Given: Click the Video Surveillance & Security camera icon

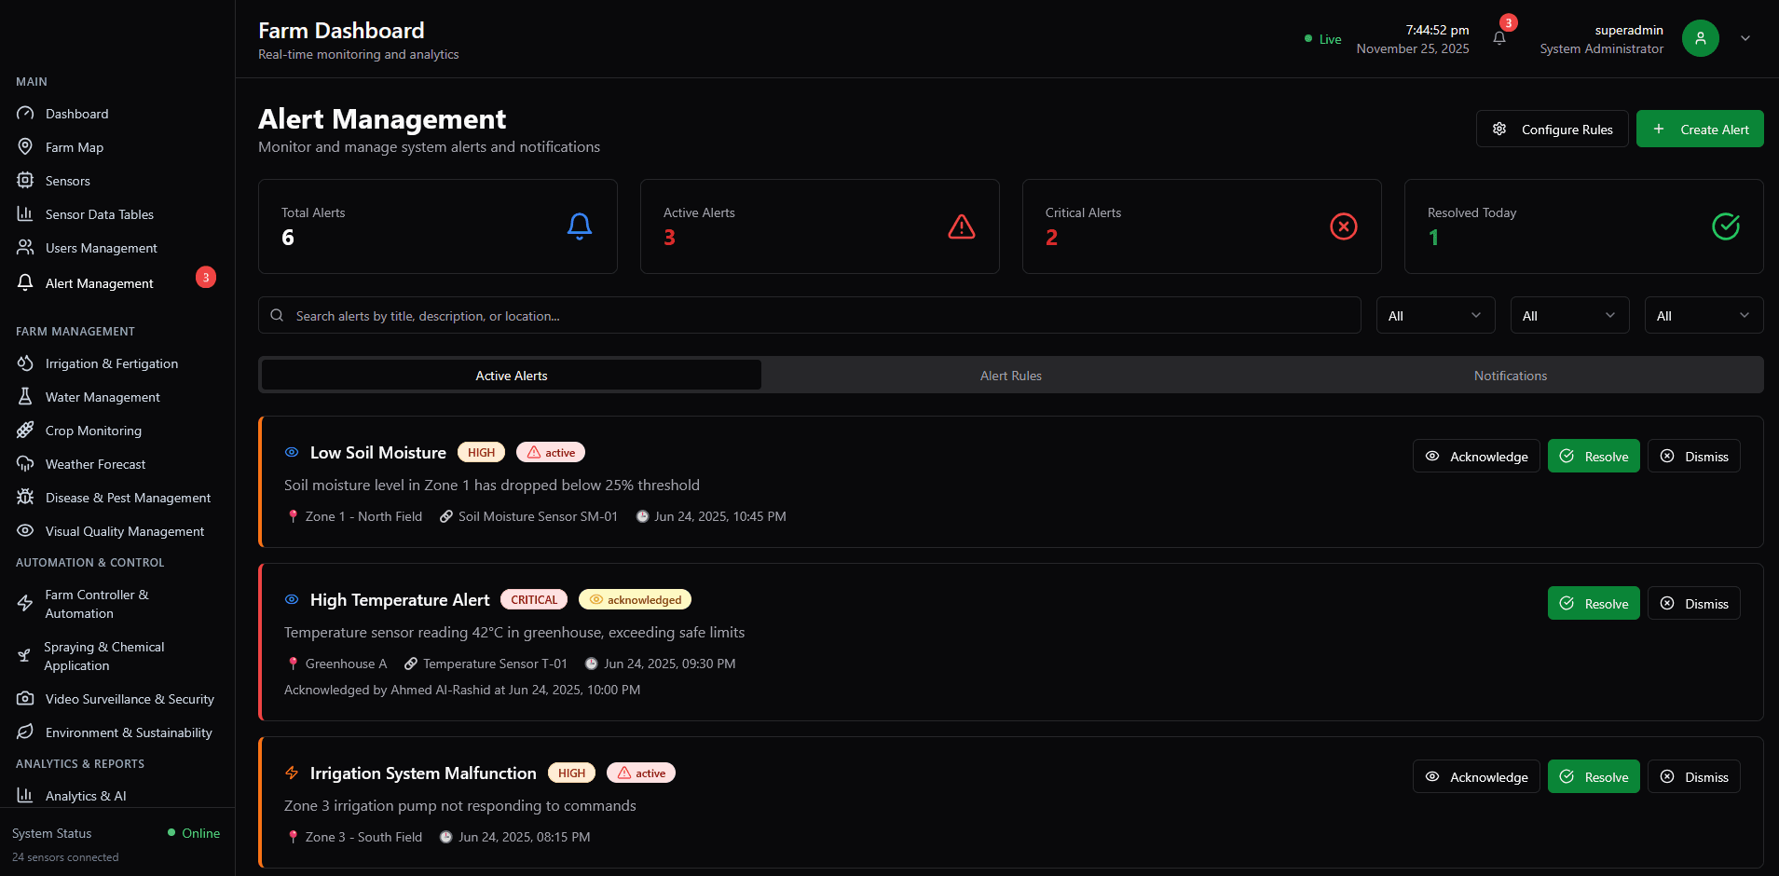Looking at the screenshot, I should pos(26,698).
